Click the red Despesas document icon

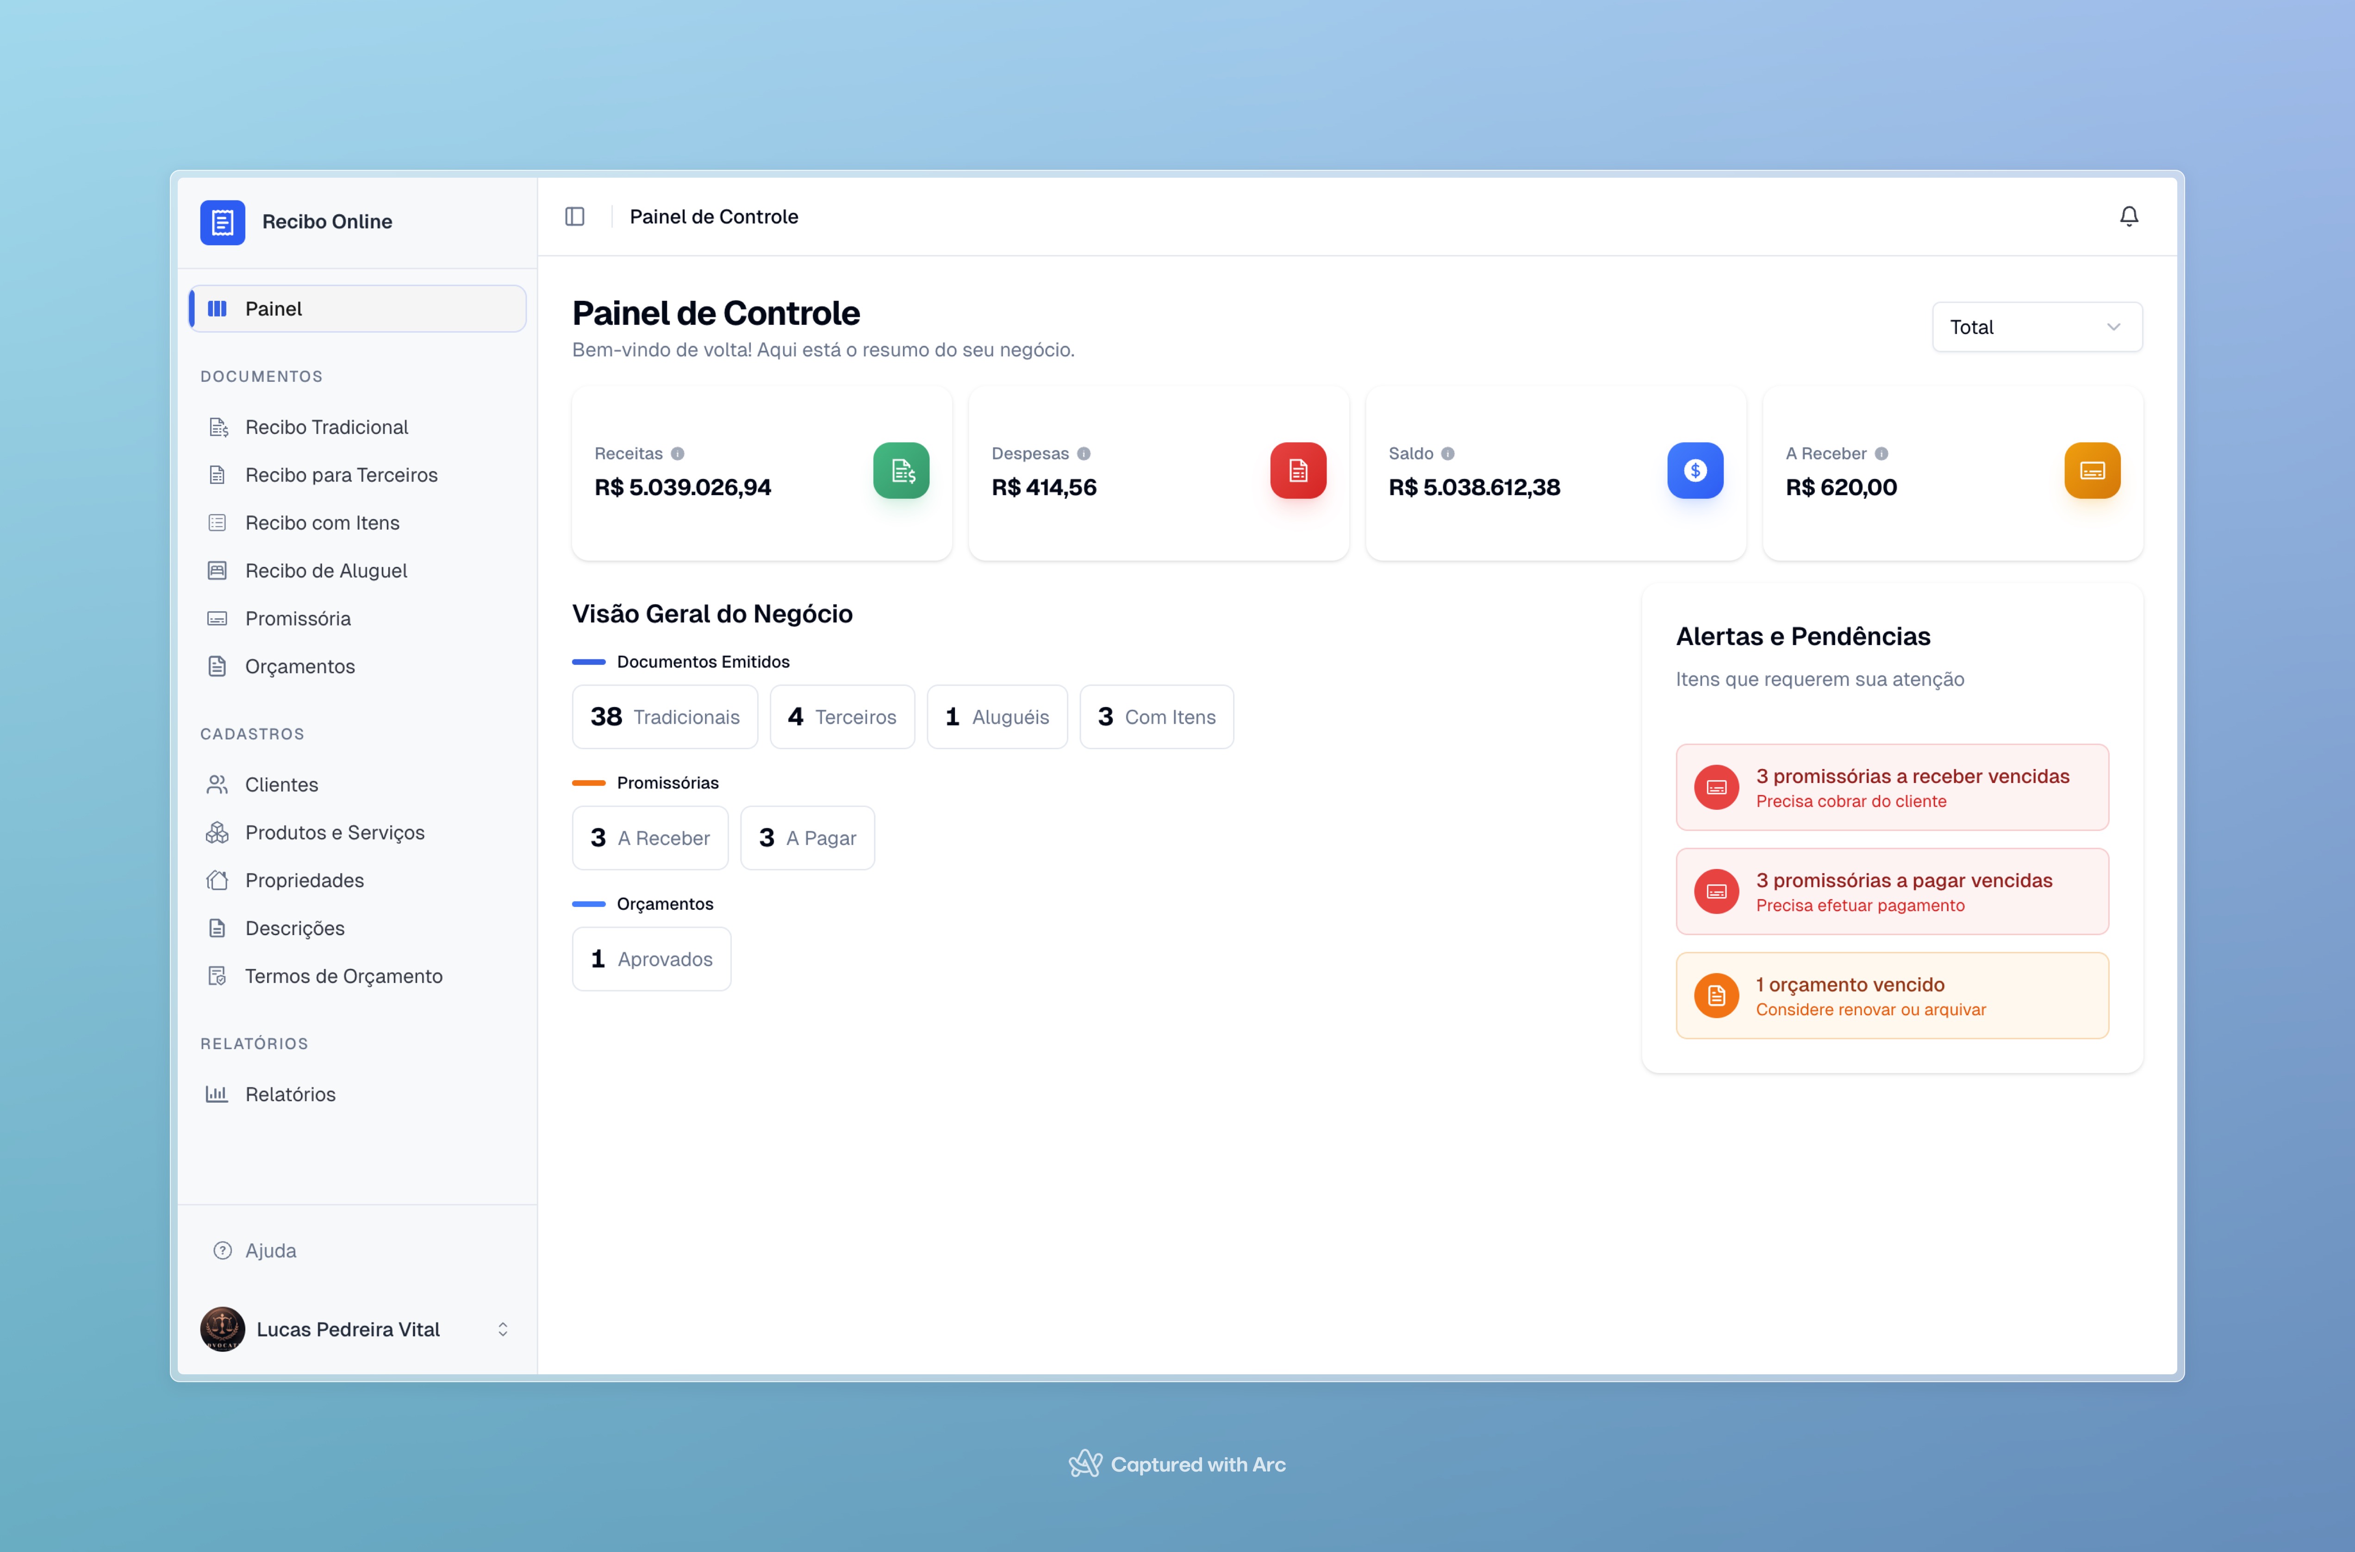point(1299,471)
